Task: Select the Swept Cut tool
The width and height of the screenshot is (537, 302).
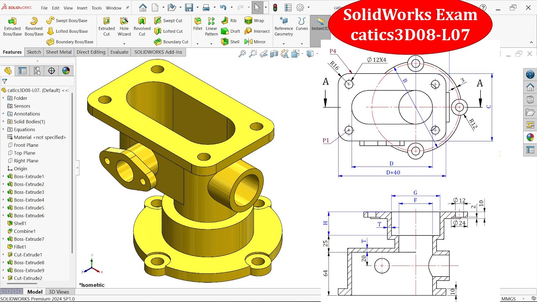Action: point(168,21)
